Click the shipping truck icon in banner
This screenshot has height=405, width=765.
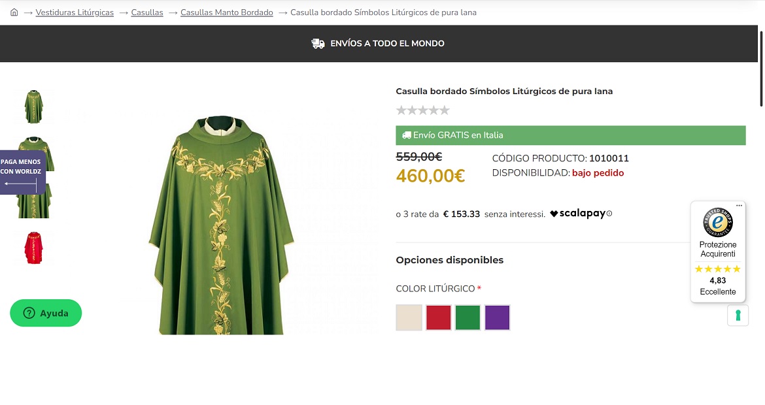pos(318,44)
